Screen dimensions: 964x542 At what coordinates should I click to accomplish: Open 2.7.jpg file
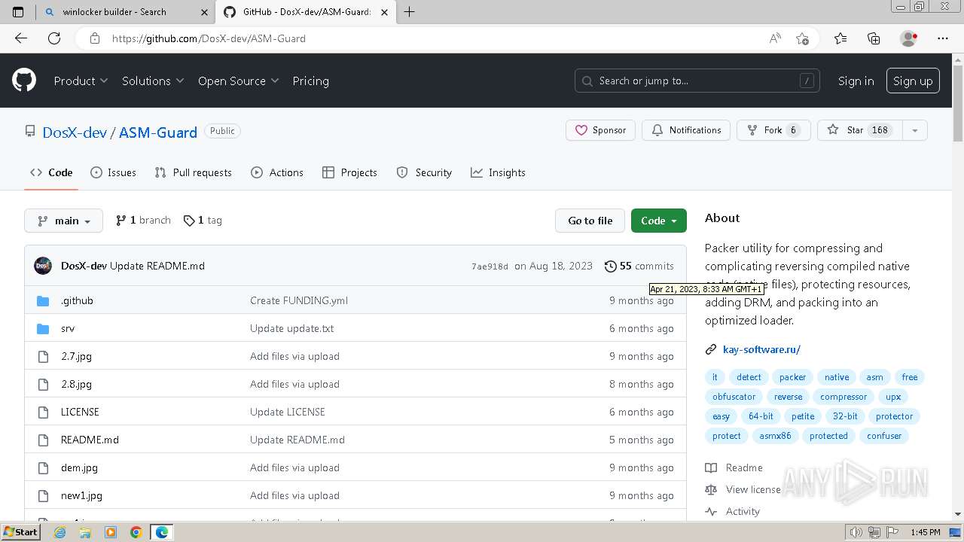click(76, 356)
